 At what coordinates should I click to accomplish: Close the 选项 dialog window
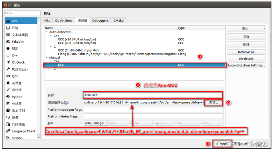point(5,5)
